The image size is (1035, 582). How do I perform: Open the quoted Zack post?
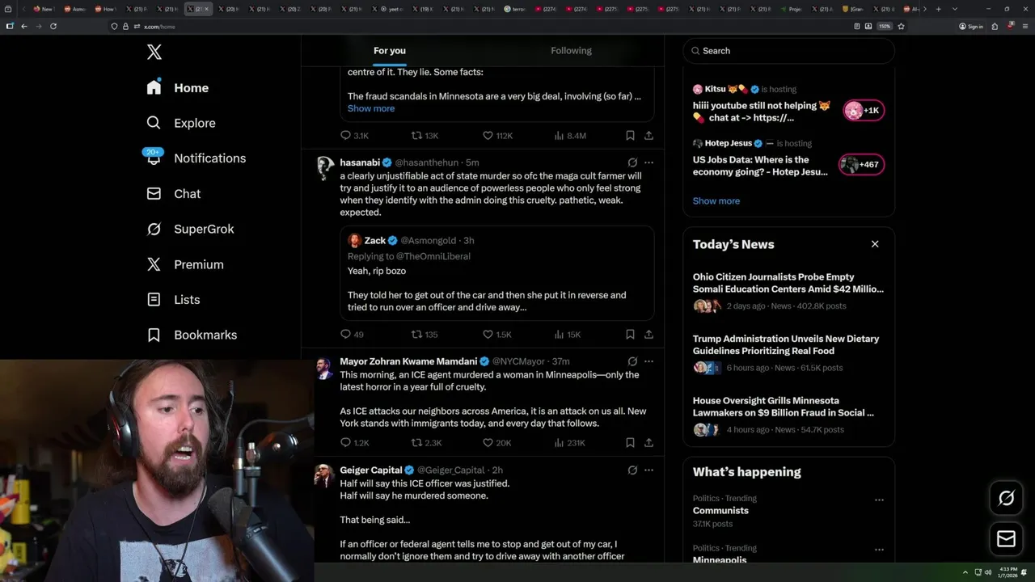(x=497, y=273)
